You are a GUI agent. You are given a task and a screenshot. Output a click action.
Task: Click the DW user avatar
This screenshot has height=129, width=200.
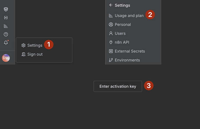pos(6,58)
